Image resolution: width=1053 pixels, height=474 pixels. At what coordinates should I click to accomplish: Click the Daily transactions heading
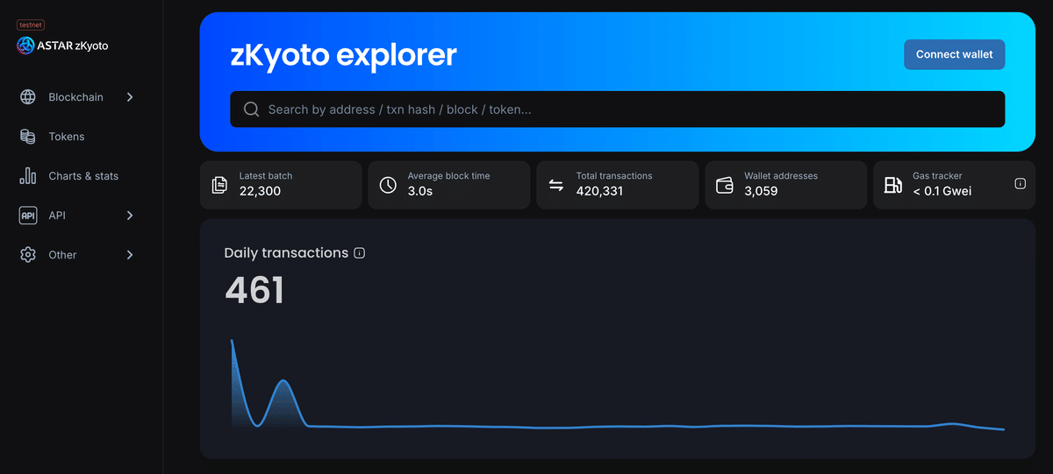286,253
